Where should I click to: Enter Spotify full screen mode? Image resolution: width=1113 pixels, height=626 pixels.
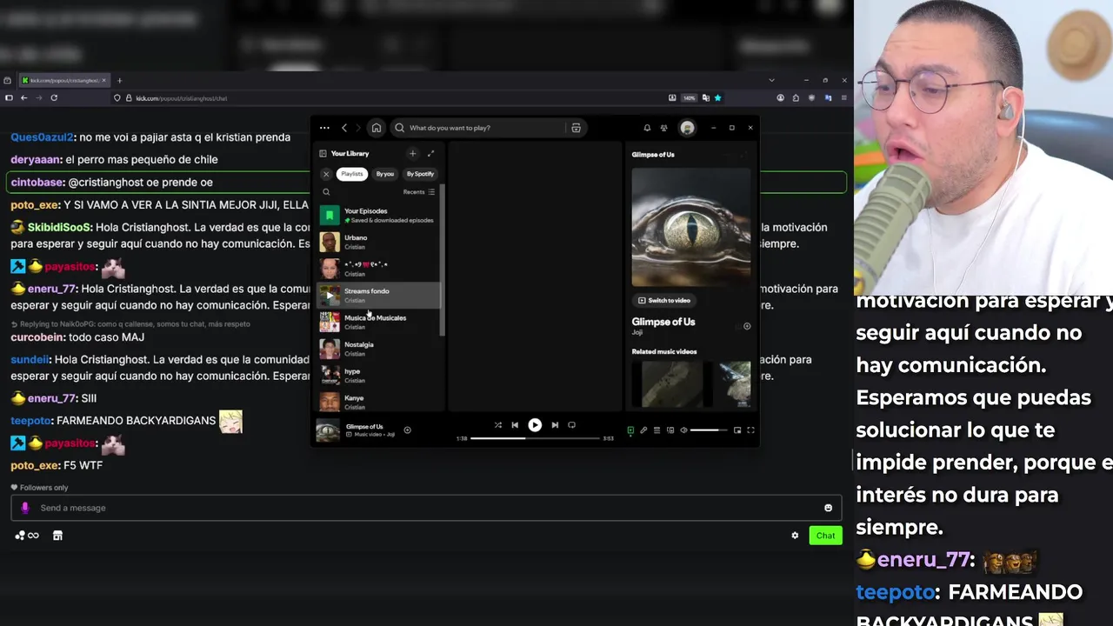pyautogui.click(x=750, y=430)
